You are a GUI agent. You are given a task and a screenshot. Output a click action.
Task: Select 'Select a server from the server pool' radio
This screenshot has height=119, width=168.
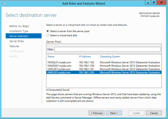pos(47,31)
